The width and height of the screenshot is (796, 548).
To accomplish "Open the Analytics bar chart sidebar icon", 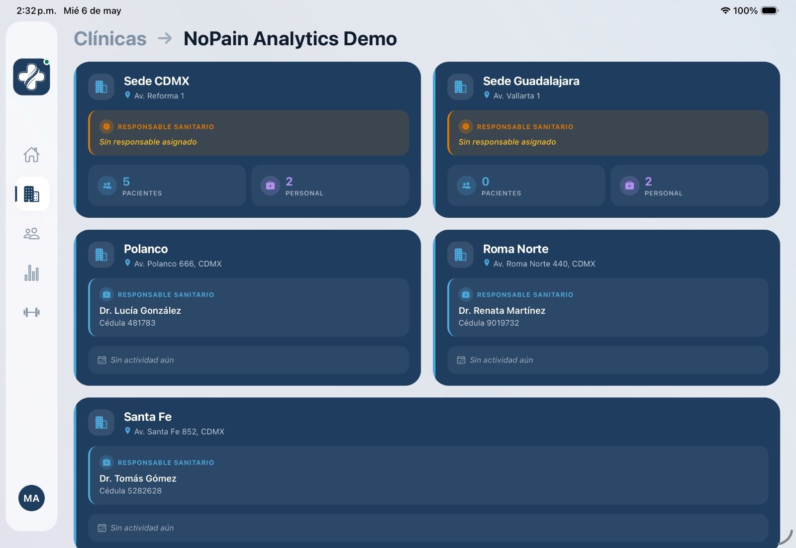I will (x=31, y=273).
